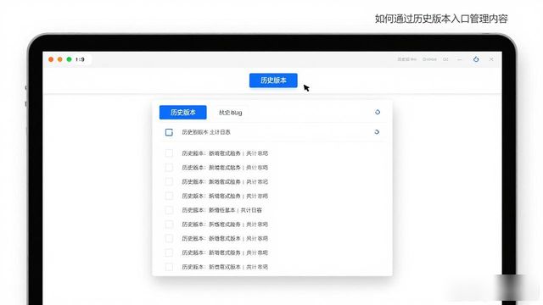Click the red close dot in the title bar

(x=51, y=59)
